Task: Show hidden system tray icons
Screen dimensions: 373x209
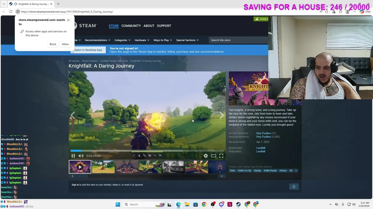Action: (330, 204)
